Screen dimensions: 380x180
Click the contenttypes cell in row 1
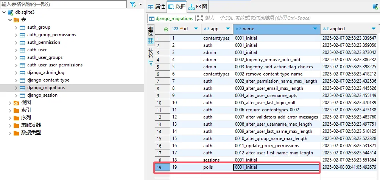(217, 38)
